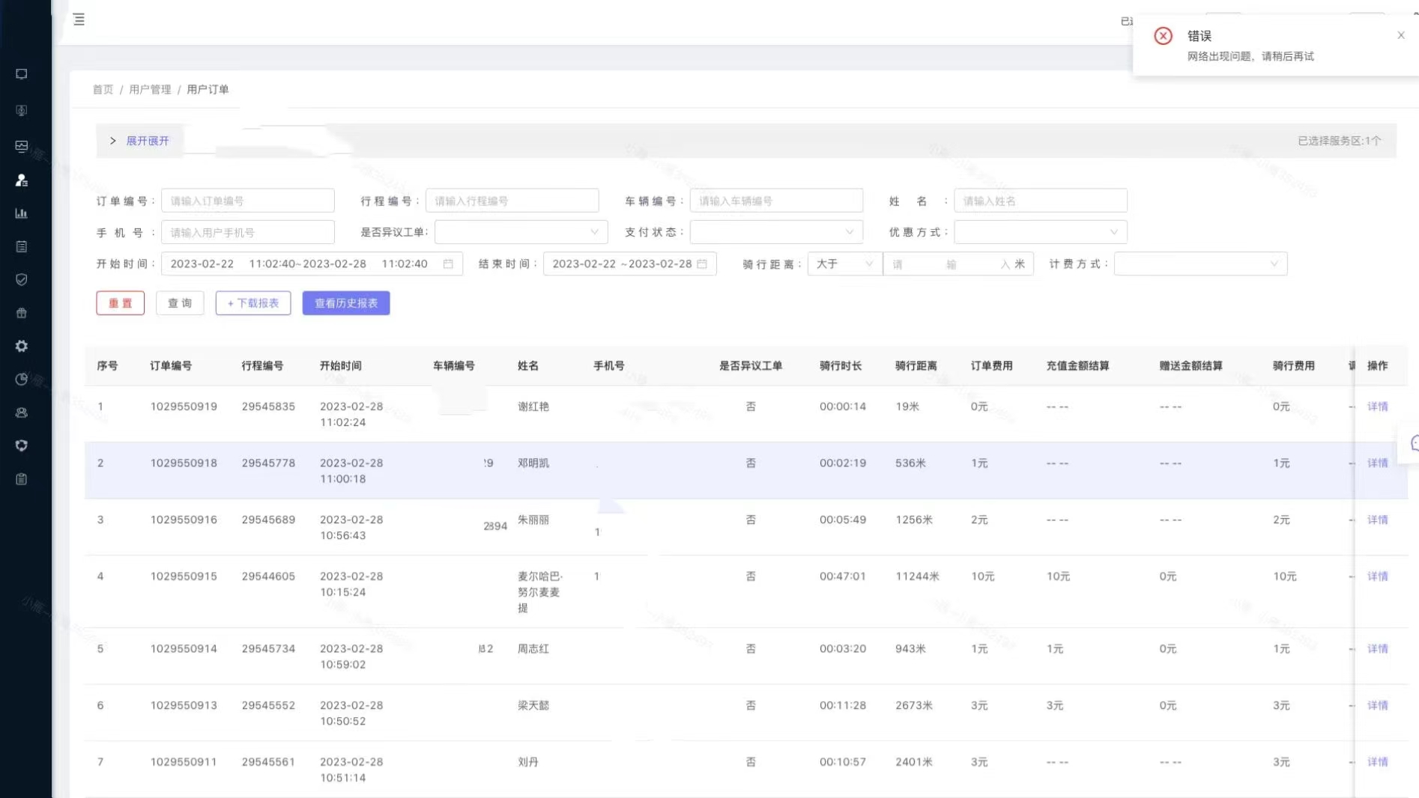Open the 大于 ride distance comparison dropdown

(x=844, y=264)
